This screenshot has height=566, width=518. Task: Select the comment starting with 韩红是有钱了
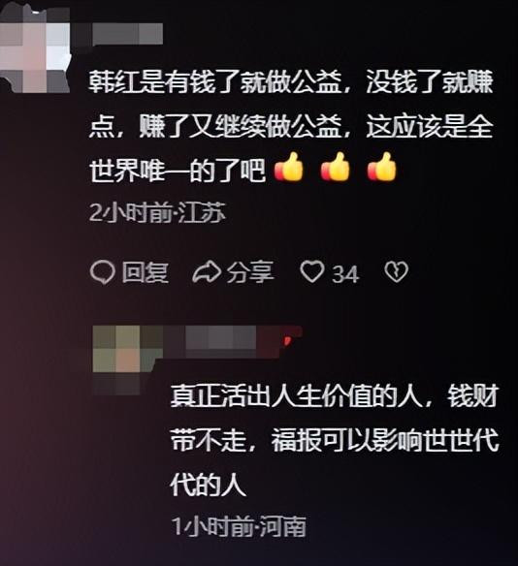[291, 126]
